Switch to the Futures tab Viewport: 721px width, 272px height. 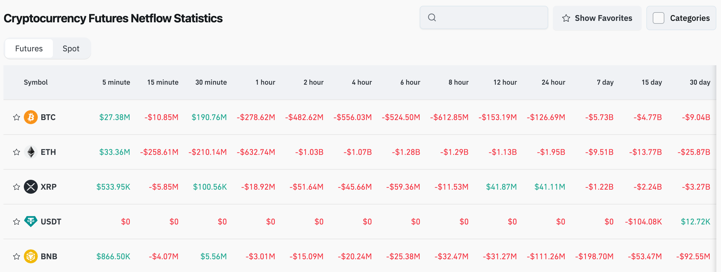click(x=29, y=48)
